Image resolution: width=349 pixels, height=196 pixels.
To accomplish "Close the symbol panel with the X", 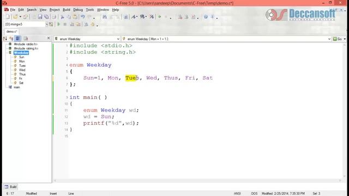I will pyautogui.click(x=49, y=38).
